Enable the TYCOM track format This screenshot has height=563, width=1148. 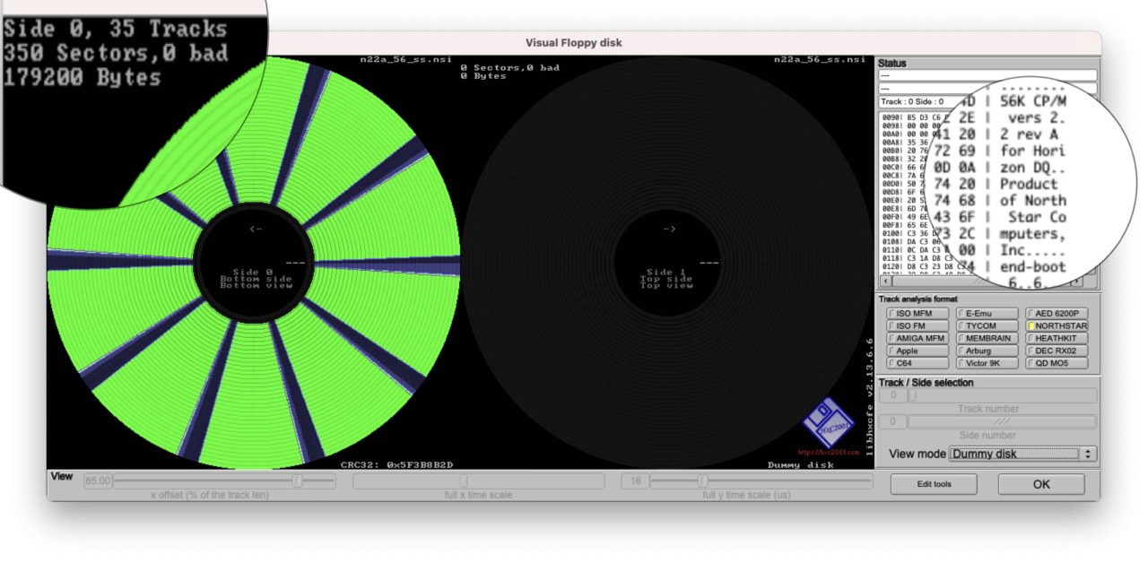coord(961,326)
